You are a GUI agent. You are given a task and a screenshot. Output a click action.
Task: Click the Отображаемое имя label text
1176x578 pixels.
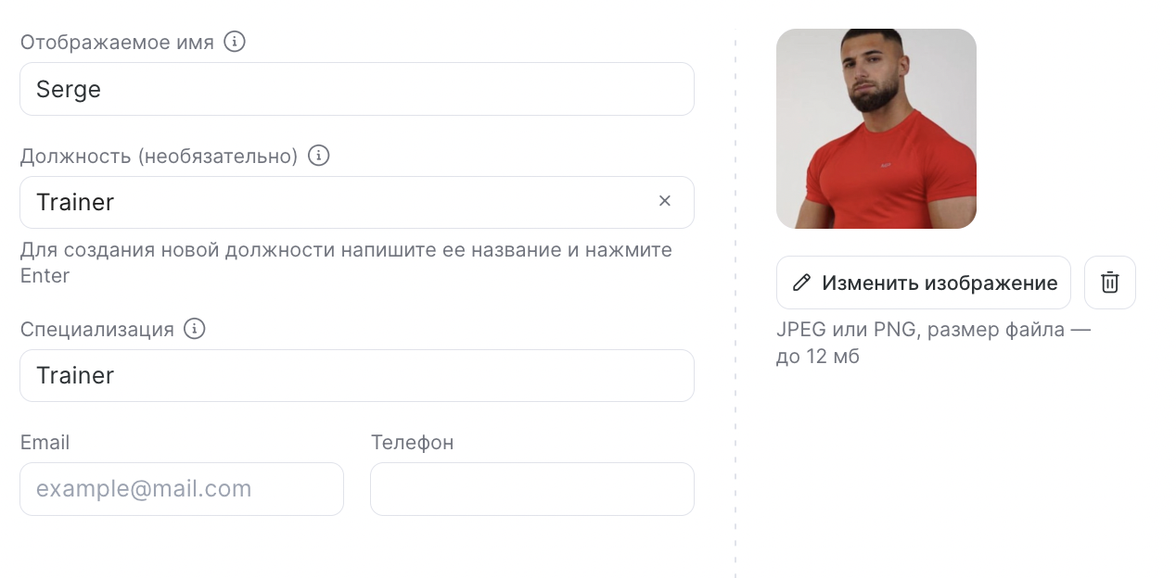117,43
